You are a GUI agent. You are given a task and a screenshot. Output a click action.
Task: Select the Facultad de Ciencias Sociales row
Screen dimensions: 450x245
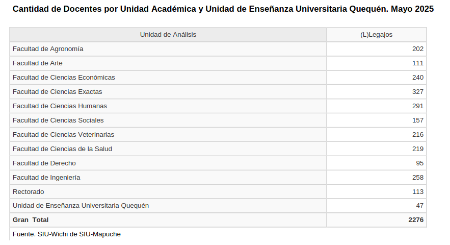click(x=58, y=120)
